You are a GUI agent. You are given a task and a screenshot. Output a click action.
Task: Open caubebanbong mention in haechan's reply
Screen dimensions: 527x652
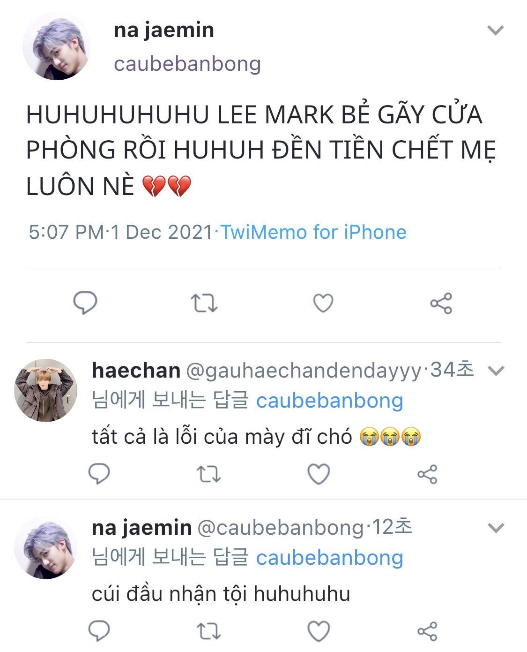click(329, 401)
